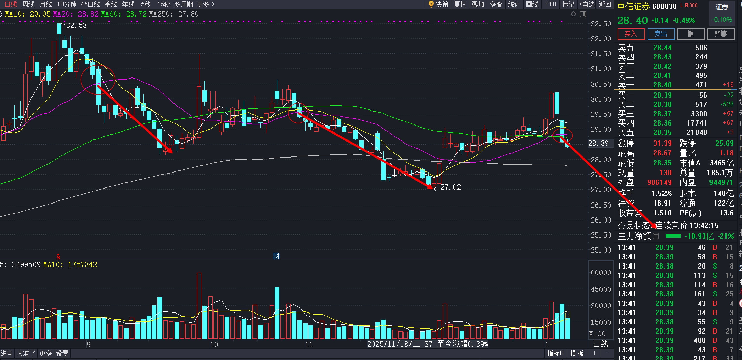
Task: Click the green 主力净额 flow bar
Action: [x=673, y=236]
